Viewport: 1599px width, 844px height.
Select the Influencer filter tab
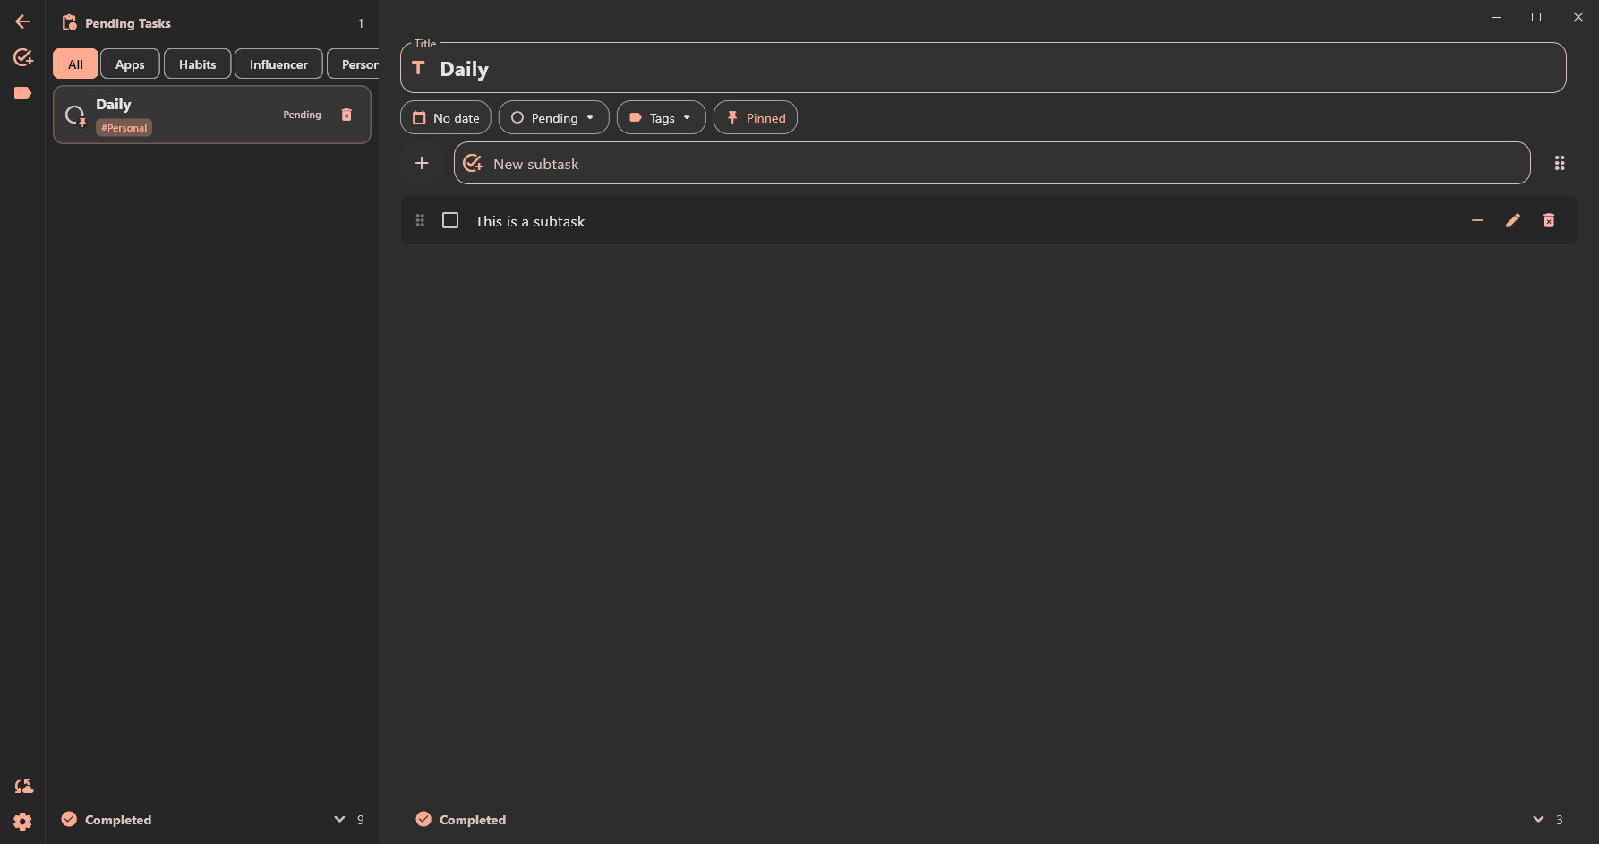pos(278,64)
